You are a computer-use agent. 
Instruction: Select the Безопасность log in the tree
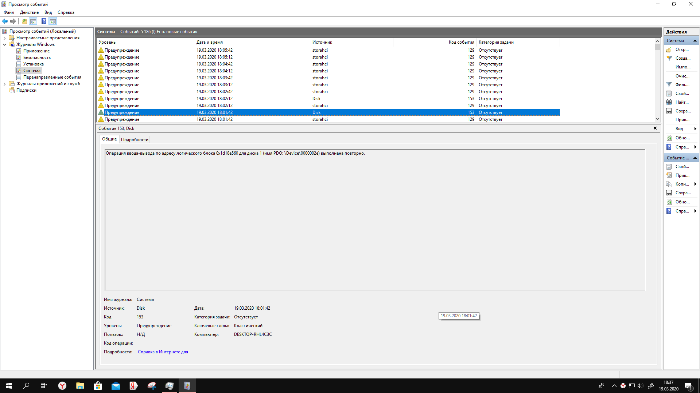pyautogui.click(x=37, y=57)
